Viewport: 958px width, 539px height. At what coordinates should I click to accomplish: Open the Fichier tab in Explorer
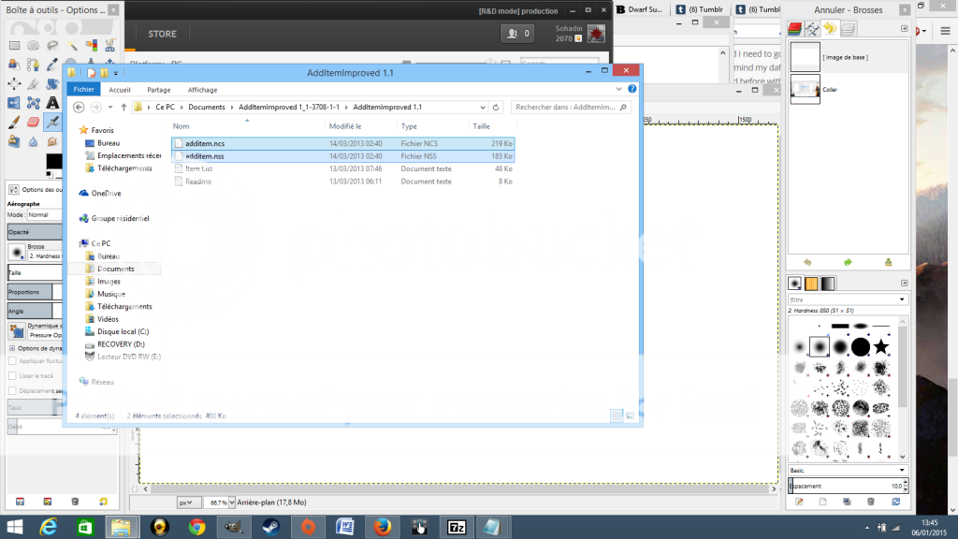[x=84, y=90]
